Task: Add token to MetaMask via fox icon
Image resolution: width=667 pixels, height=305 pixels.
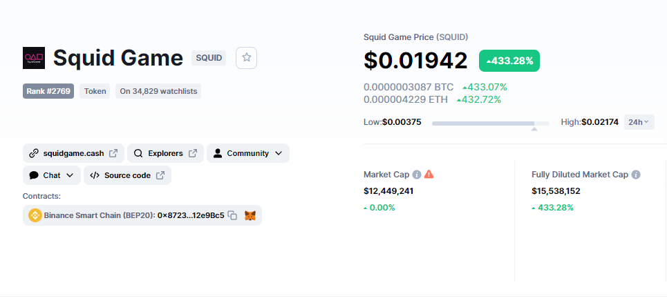Action: tap(250, 215)
